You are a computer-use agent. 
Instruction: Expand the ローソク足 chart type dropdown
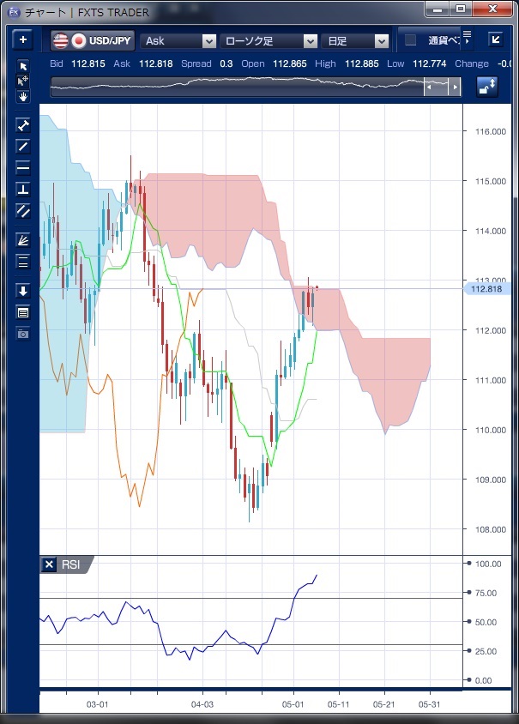click(269, 40)
